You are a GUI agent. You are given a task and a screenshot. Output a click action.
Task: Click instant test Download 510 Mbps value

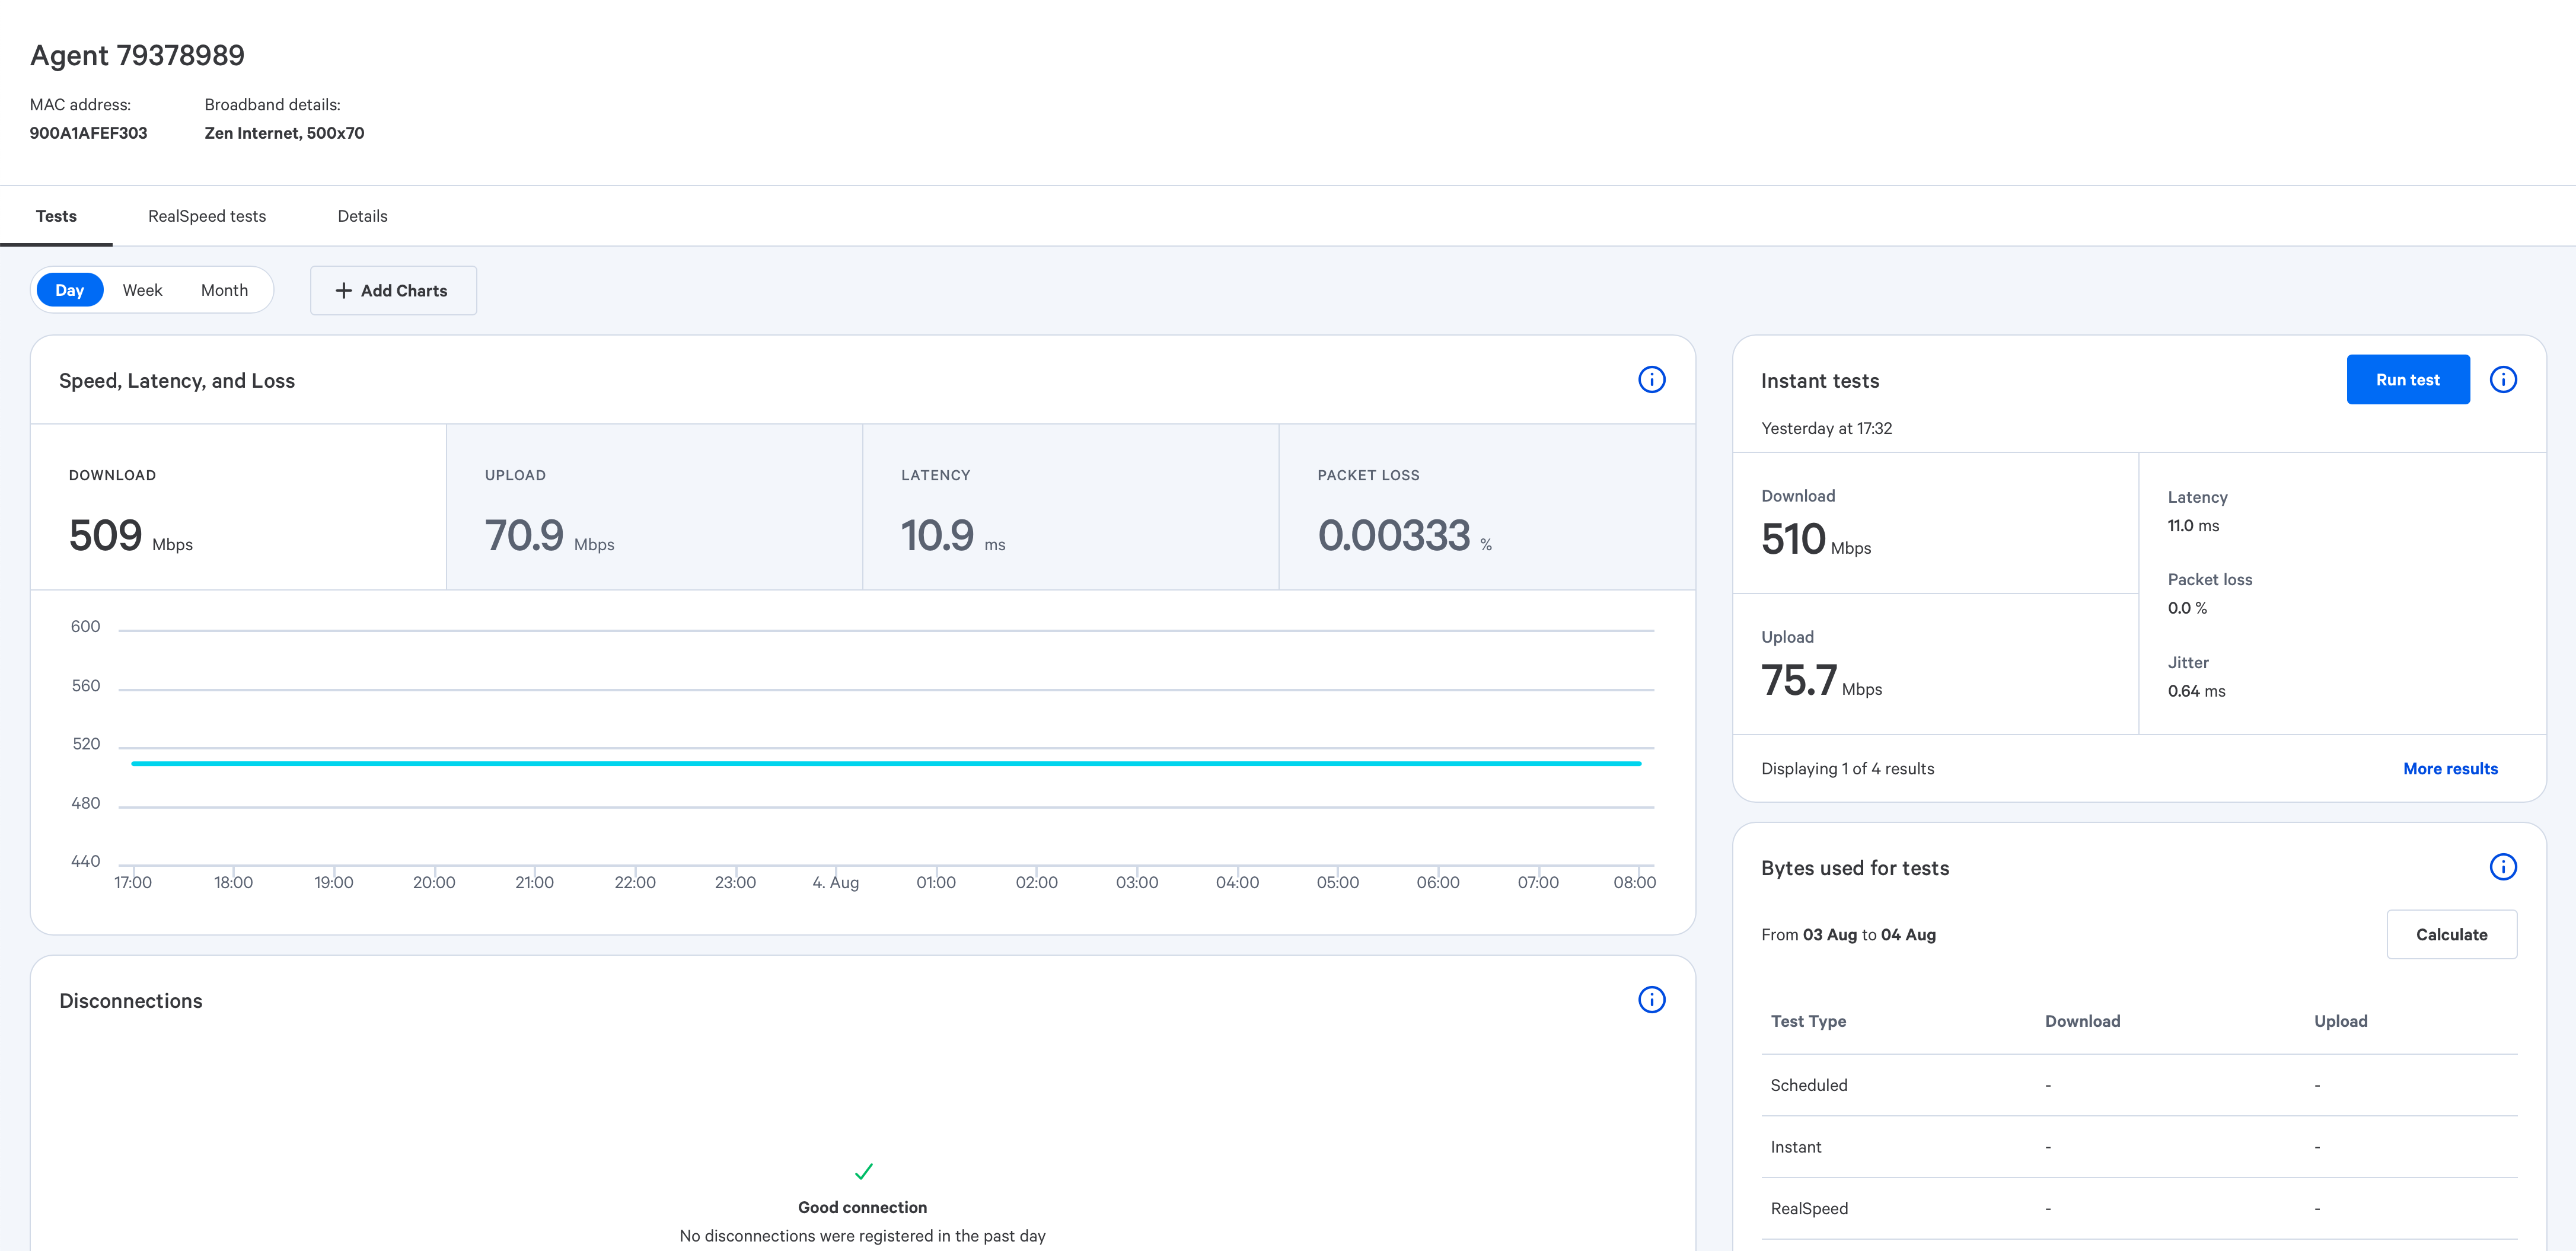pos(1815,540)
